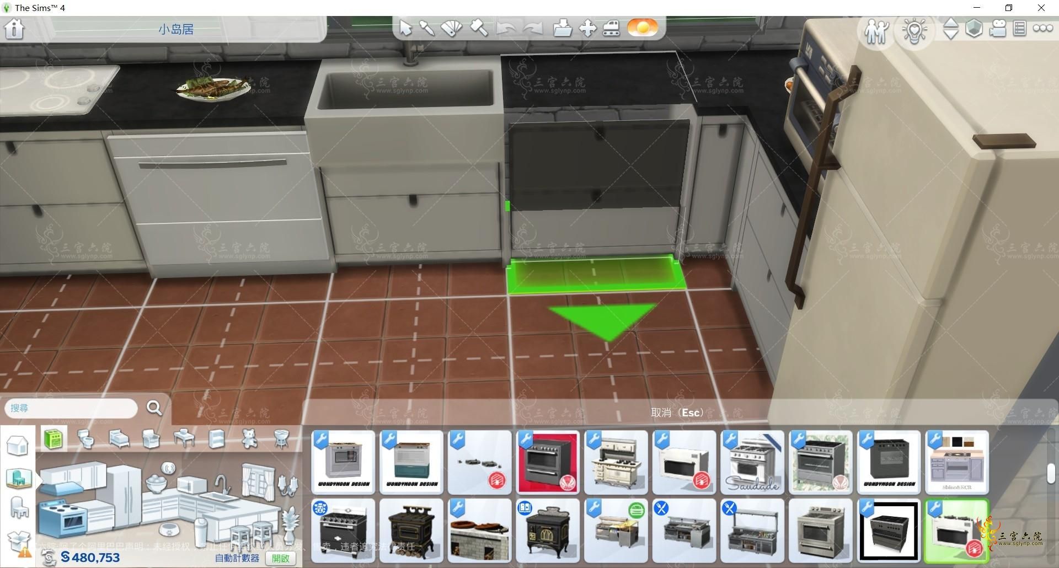Click the lot name 小岛居
The image size is (1059, 568).
[176, 29]
